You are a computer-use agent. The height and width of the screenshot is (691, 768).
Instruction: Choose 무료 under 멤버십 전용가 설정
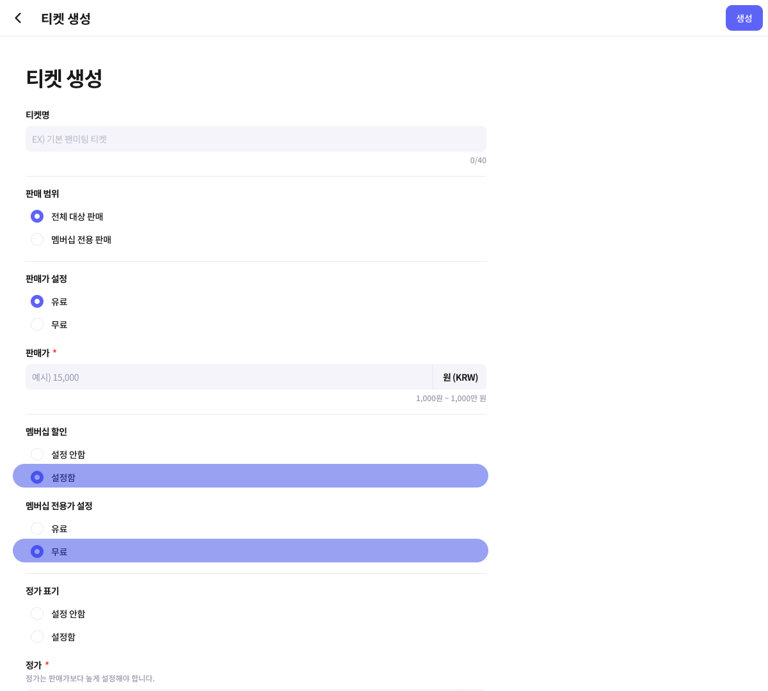37,552
